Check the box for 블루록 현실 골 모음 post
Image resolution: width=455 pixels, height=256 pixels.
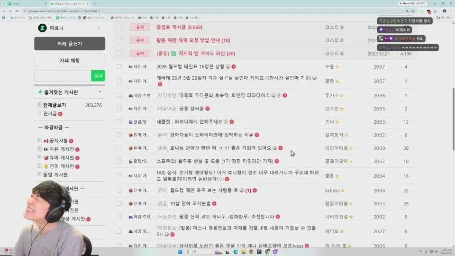(119, 161)
